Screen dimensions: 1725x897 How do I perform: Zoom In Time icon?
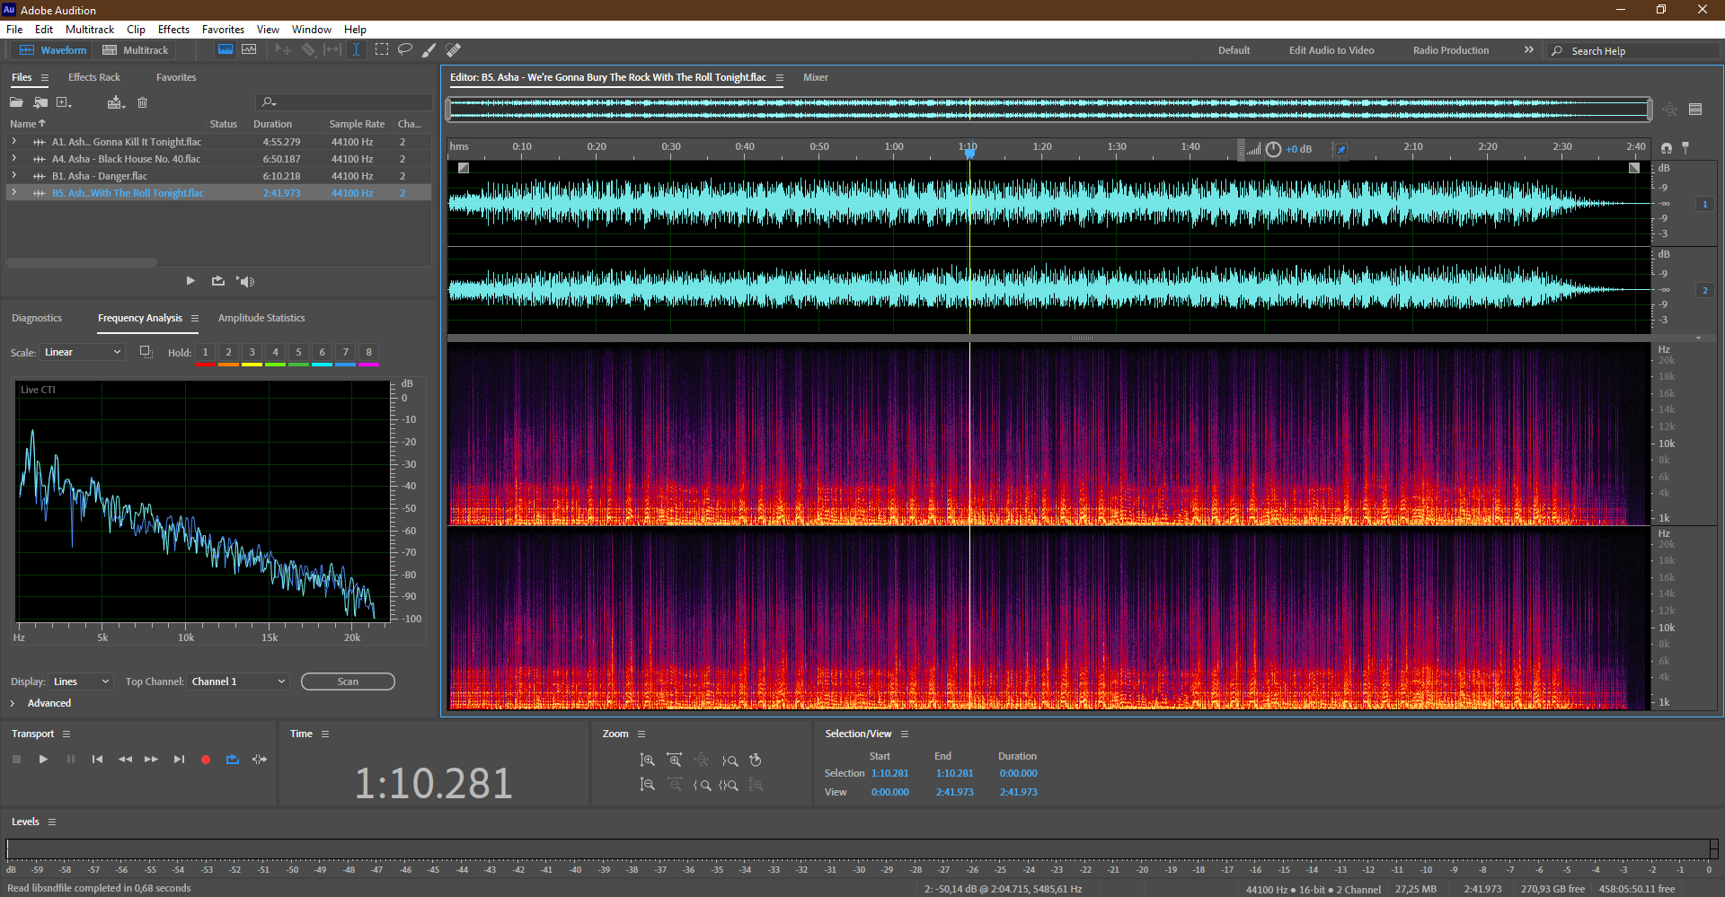675,761
